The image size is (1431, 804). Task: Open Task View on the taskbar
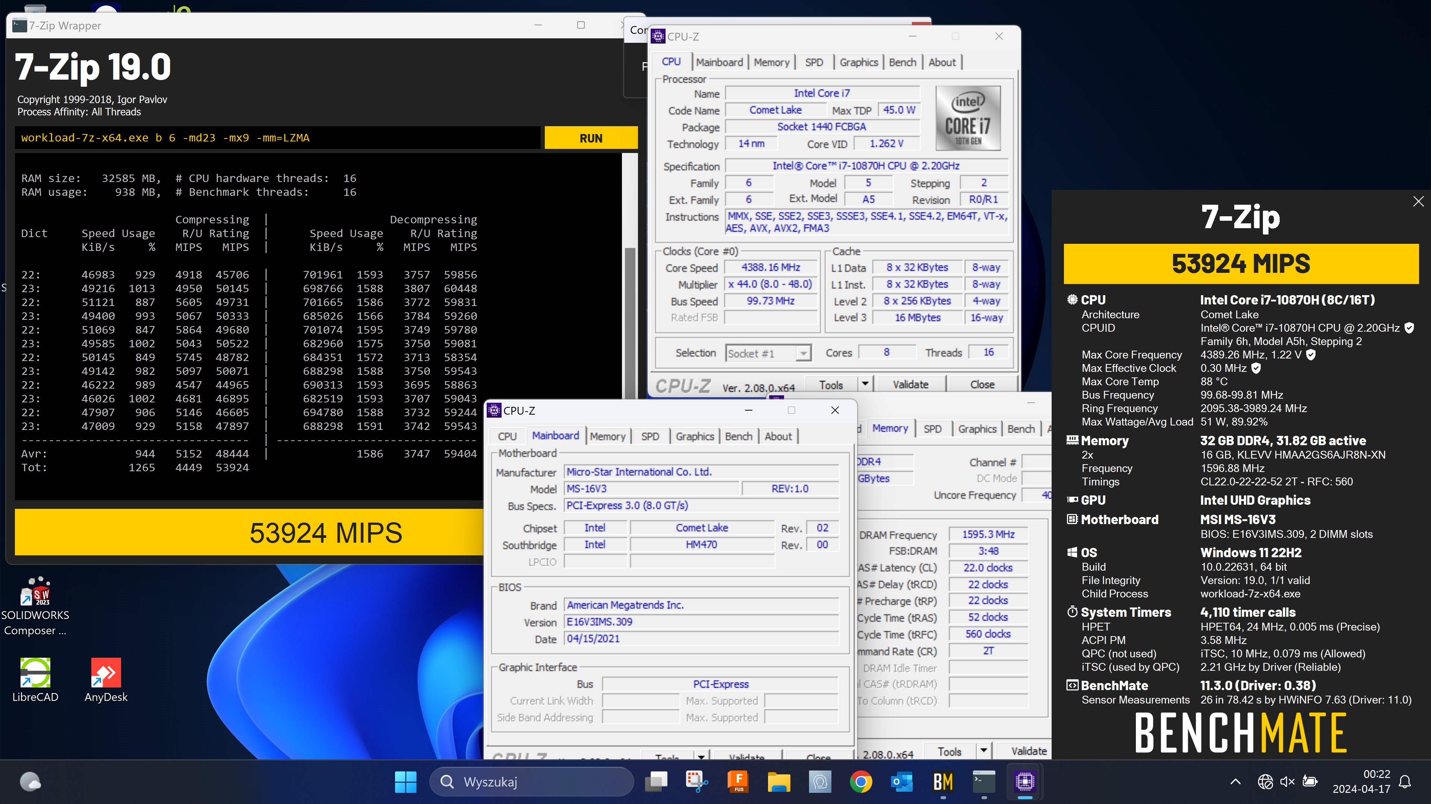656,782
